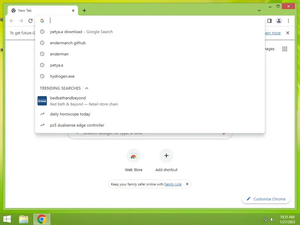Screen dimensions: 300x225
Task: Select the 'endermanch github' suggestion
Action: pos(150,43)
